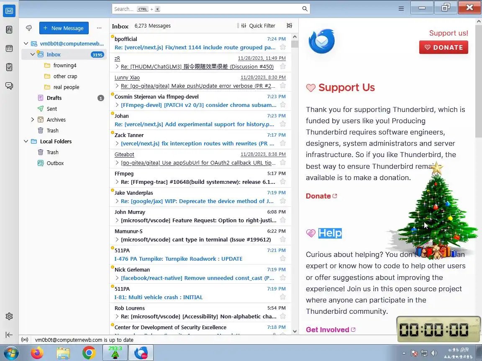The width and height of the screenshot is (482, 361).
Task: Expand the Archives folder
Action: (x=32, y=120)
